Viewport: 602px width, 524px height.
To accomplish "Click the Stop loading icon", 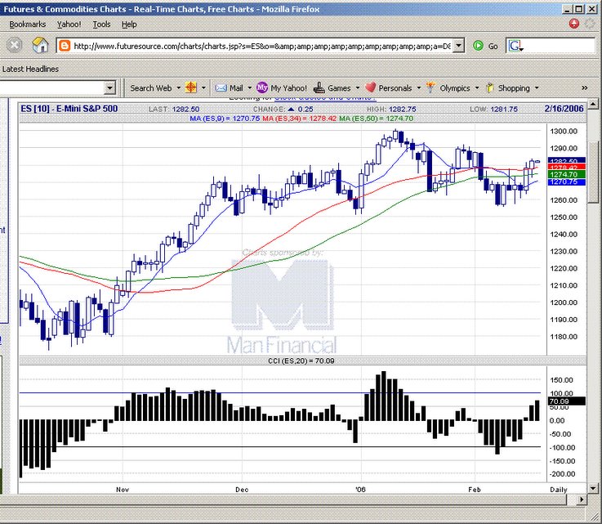I will pos(14,45).
